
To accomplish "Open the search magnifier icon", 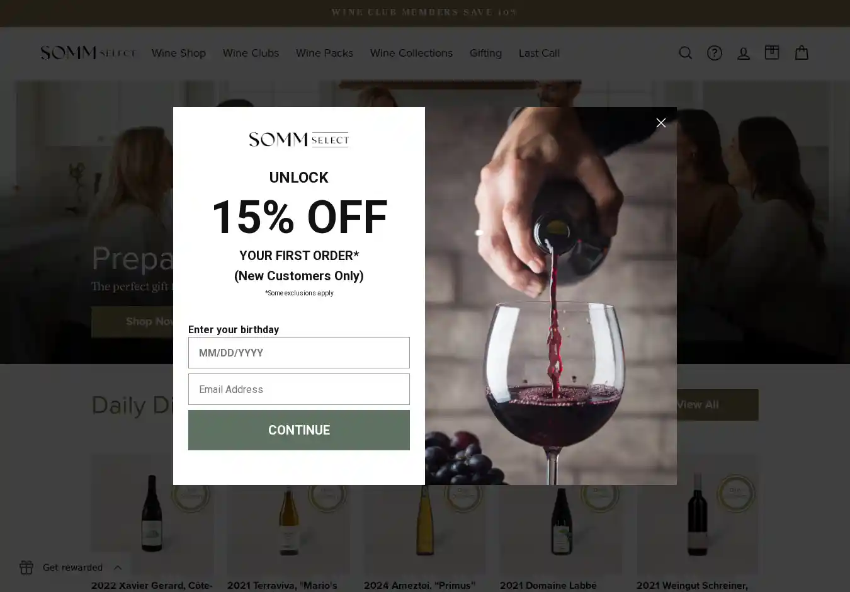I will [685, 53].
